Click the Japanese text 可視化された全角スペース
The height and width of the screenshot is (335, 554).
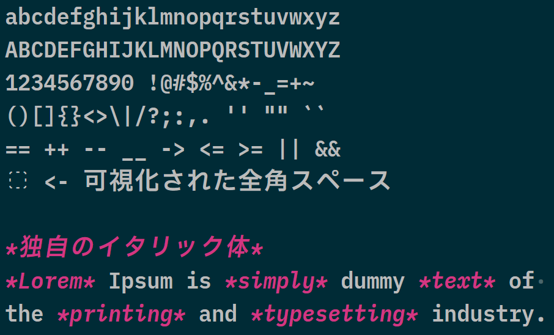click(x=237, y=180)
